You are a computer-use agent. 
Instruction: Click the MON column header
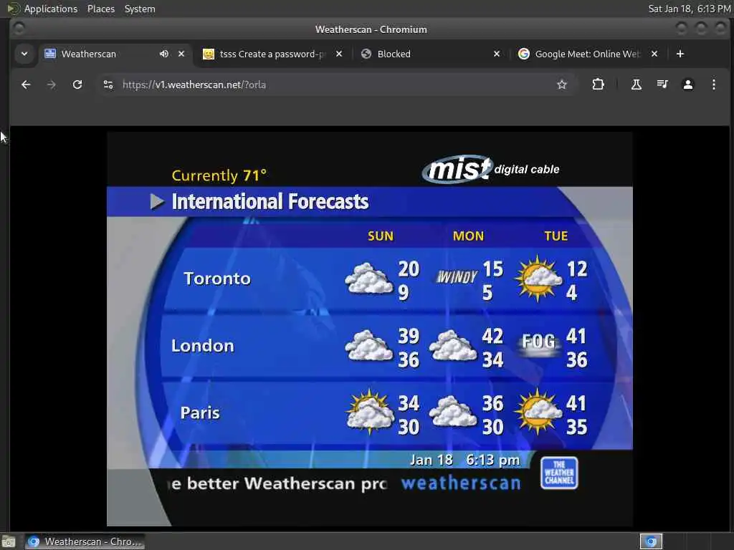(468, 236)
